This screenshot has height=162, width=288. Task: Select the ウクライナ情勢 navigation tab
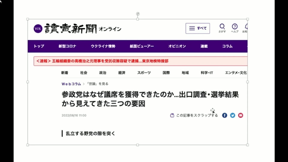pyautogui.click(x=103, y=46)
